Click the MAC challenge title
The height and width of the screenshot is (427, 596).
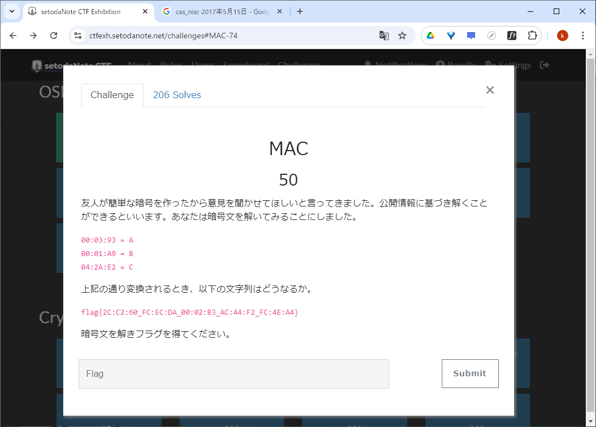pos(289,148)
